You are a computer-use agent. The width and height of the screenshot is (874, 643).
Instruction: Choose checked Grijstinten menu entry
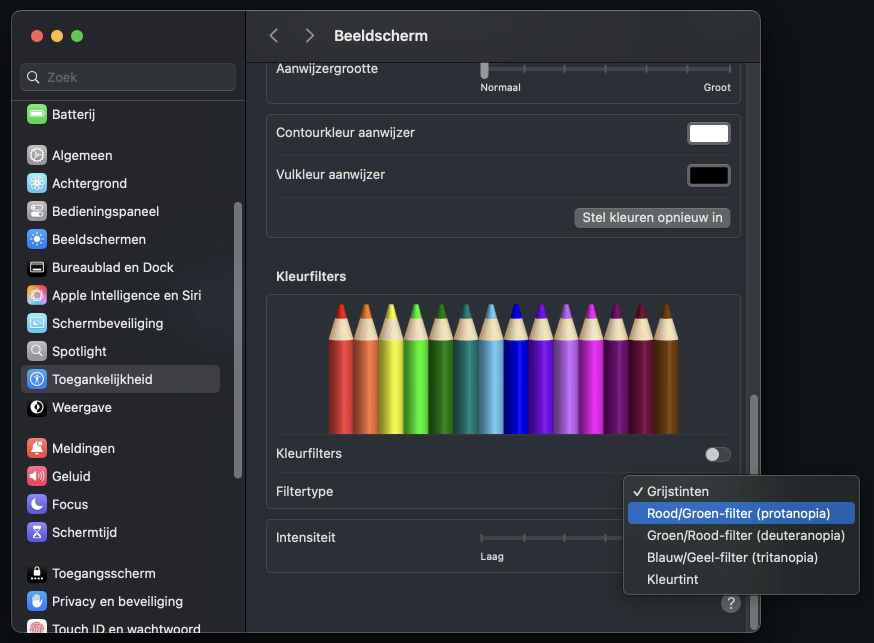677,491
